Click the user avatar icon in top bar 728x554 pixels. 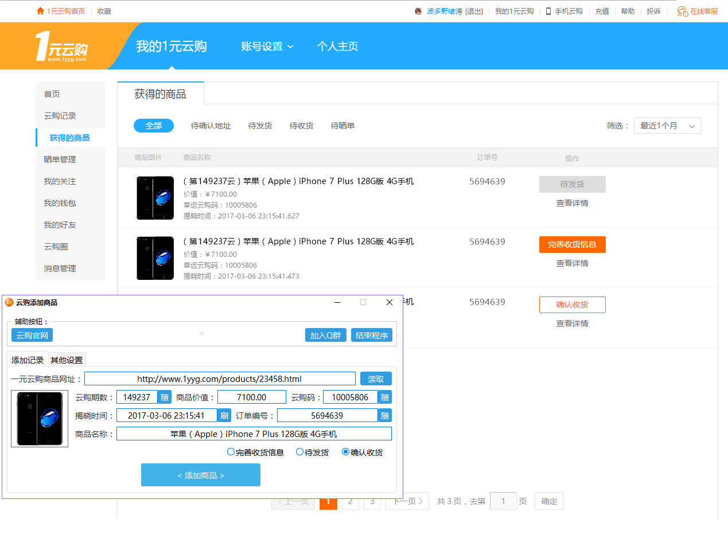click(x=418, y=11)
